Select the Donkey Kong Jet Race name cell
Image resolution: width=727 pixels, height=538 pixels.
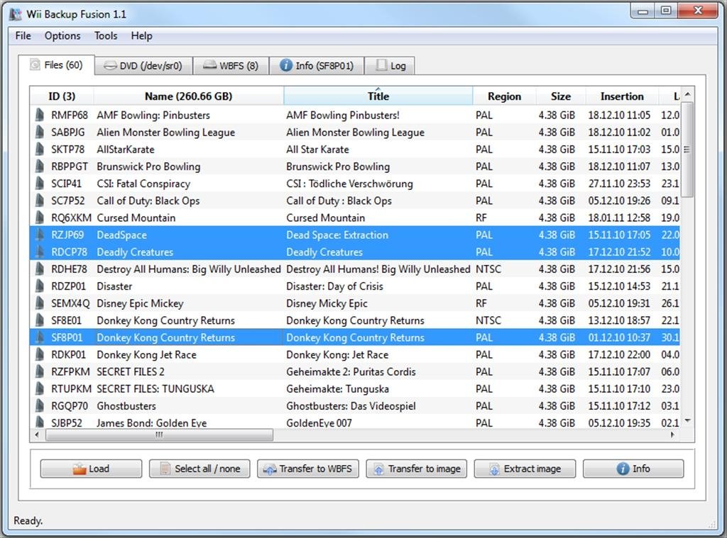pyautogui.click(x=189, y=354)
